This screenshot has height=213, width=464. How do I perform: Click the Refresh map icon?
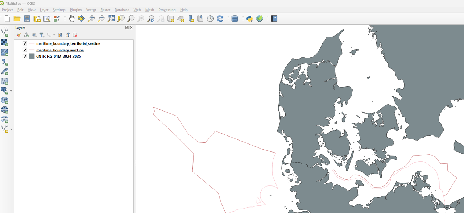pyautogui.click(x=220, y=18)
